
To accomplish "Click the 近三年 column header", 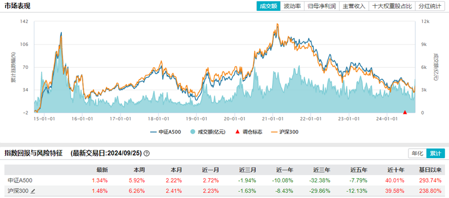I will tap(322, 170).
